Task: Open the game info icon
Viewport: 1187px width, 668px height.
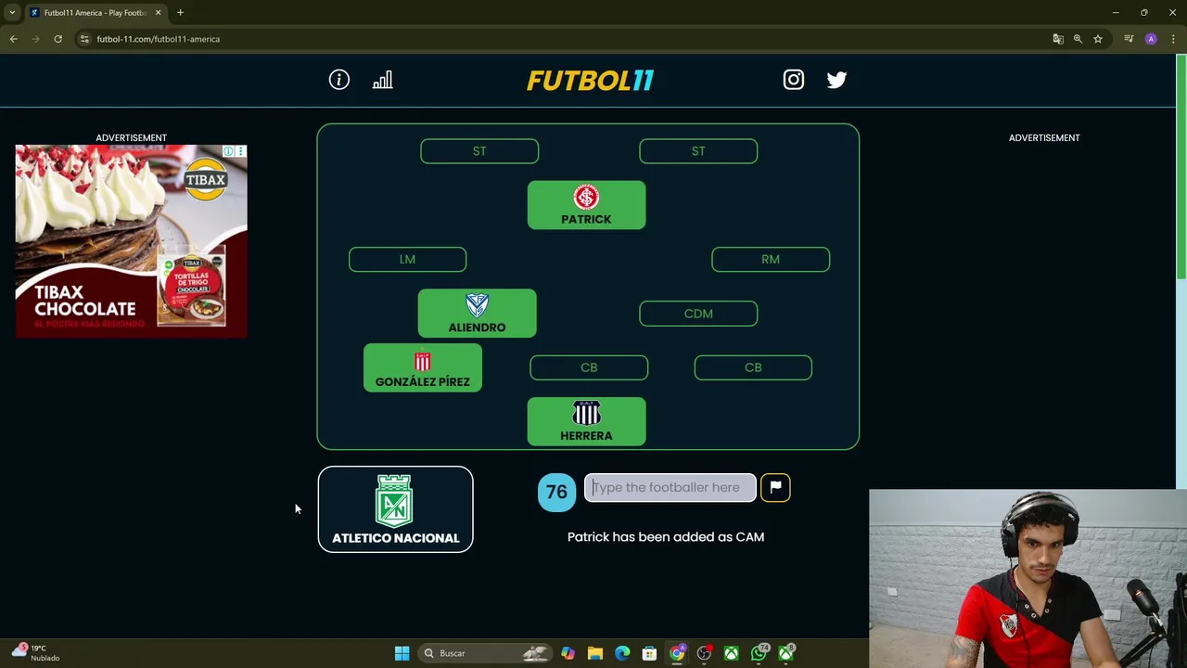Action: [339, 80]
